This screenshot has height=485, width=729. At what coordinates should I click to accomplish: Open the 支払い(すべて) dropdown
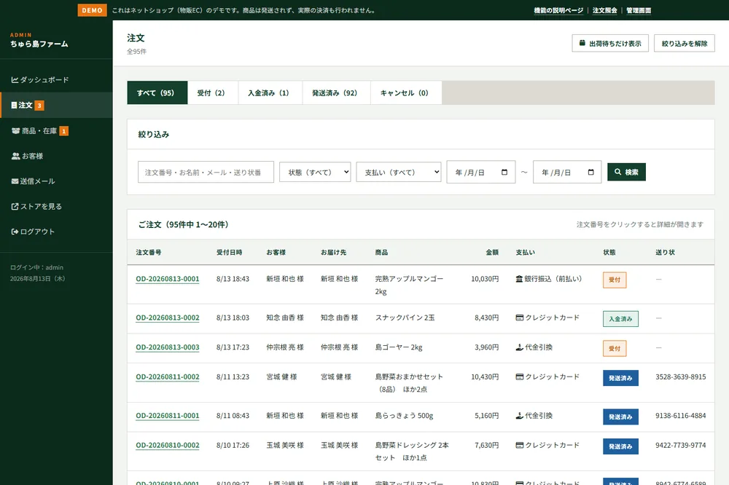click(399, 172)
